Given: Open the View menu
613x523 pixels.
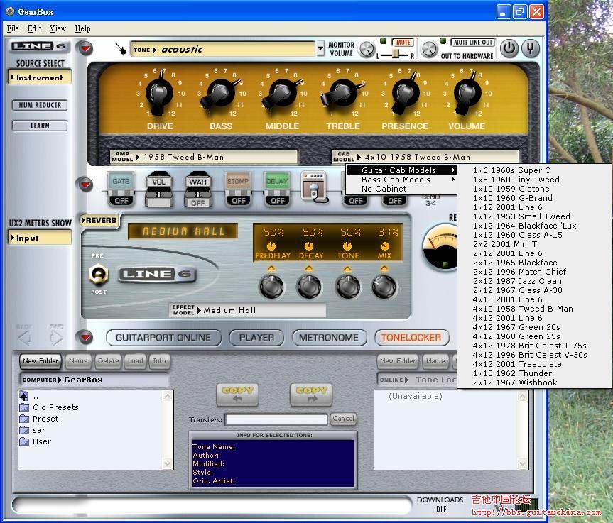Looking at the screenshot, I should (58, 28).
